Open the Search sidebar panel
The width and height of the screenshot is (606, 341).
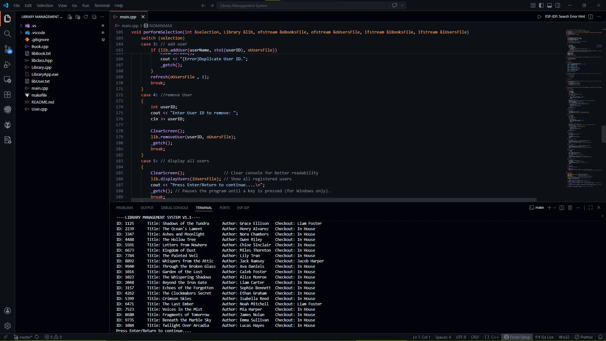(8, 34)
